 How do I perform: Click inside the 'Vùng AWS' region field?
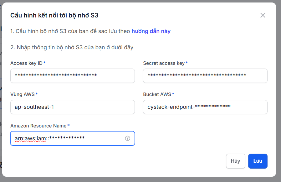pyautogui.click(x=73, y=107)
